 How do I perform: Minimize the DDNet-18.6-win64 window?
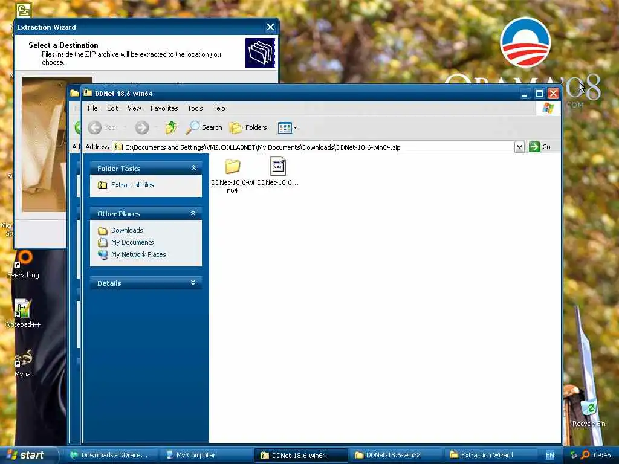524,94
